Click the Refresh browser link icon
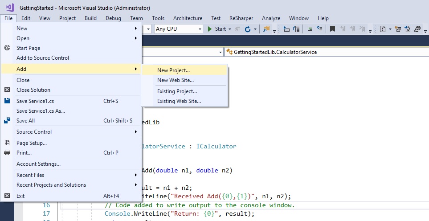This screenshot has width=429, height=221. pos(248,29)
